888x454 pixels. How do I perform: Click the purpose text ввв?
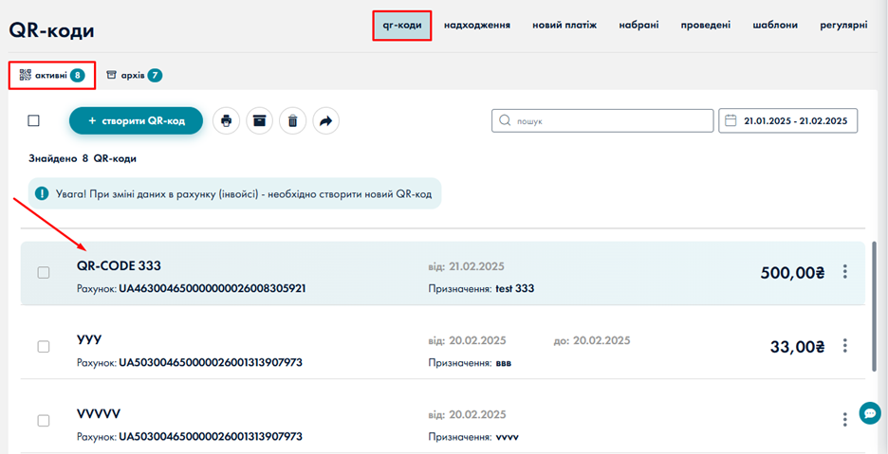tap(504, 363)
